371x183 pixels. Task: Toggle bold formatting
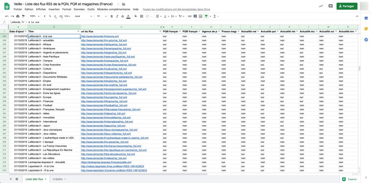(x=112, y=16)
